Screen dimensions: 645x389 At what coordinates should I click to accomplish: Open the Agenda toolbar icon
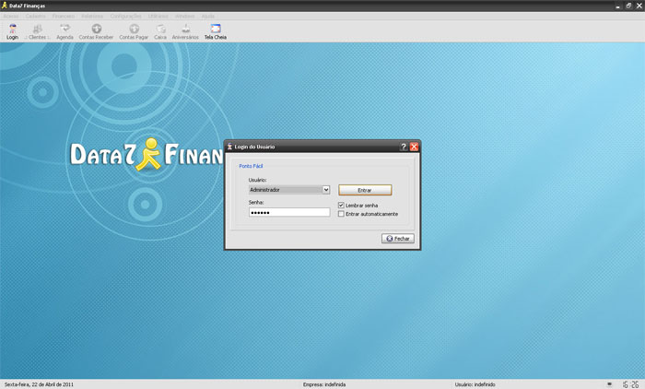[64, 31]
